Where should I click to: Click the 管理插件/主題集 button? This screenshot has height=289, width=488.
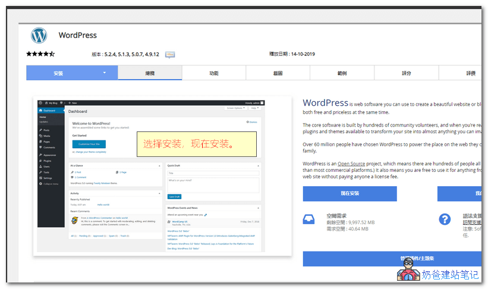coord(392,259)
